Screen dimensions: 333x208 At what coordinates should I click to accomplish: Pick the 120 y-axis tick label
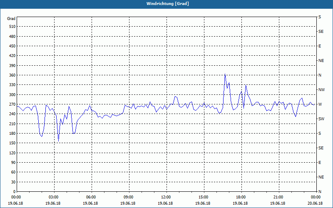point(12,153)
